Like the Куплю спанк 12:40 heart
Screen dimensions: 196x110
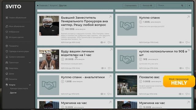click(x=187, y=42)
